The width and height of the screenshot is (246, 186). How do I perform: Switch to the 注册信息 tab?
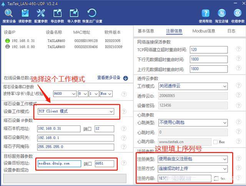[174, 31]
